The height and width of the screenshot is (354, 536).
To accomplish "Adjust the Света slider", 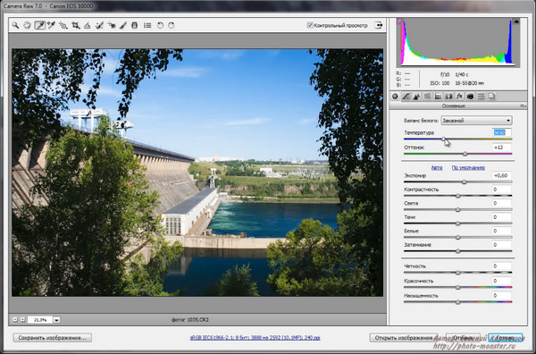I will coord(458,210).
